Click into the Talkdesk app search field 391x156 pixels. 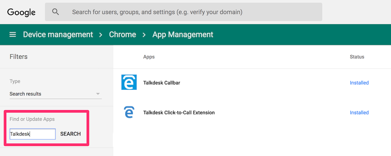tap(32, 134)
